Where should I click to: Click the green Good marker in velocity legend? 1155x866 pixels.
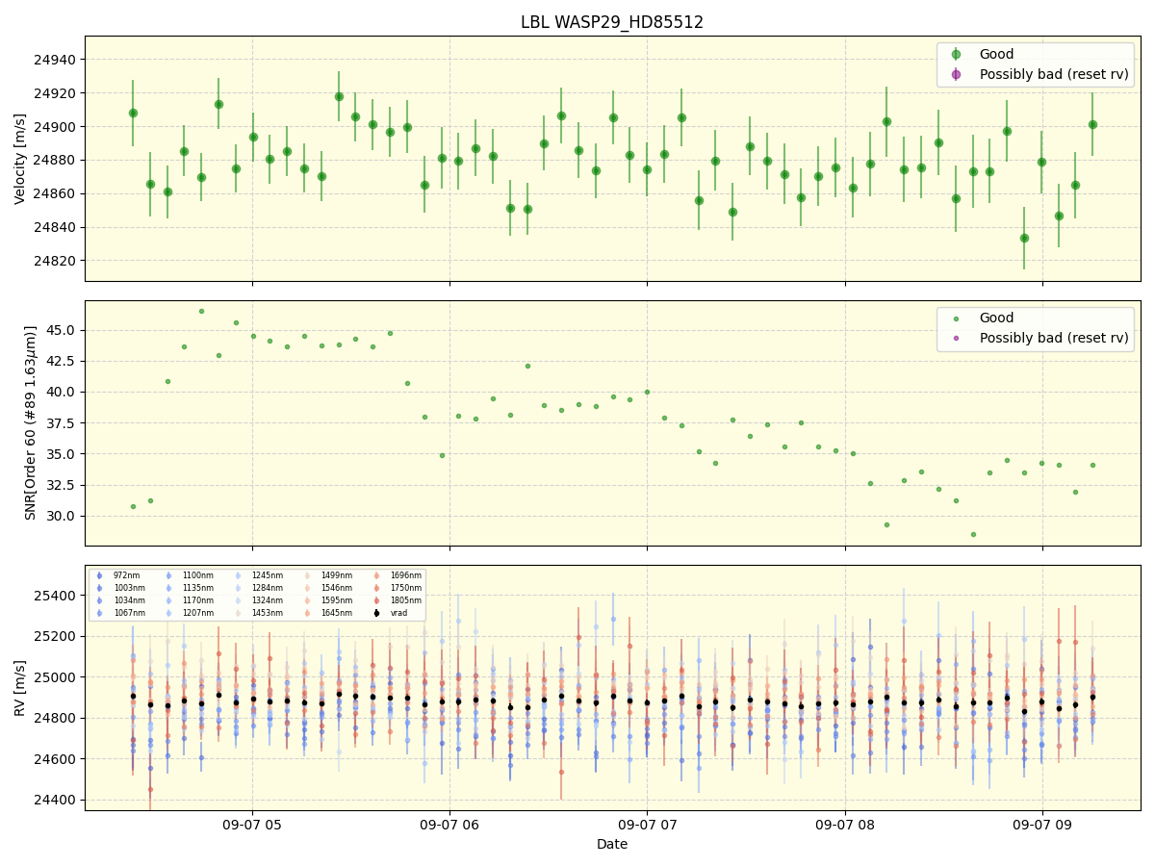coord(956,55)
